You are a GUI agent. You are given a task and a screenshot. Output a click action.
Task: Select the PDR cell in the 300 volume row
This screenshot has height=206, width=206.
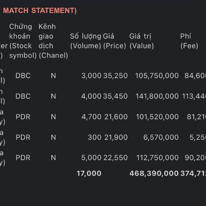pos(23,137)
